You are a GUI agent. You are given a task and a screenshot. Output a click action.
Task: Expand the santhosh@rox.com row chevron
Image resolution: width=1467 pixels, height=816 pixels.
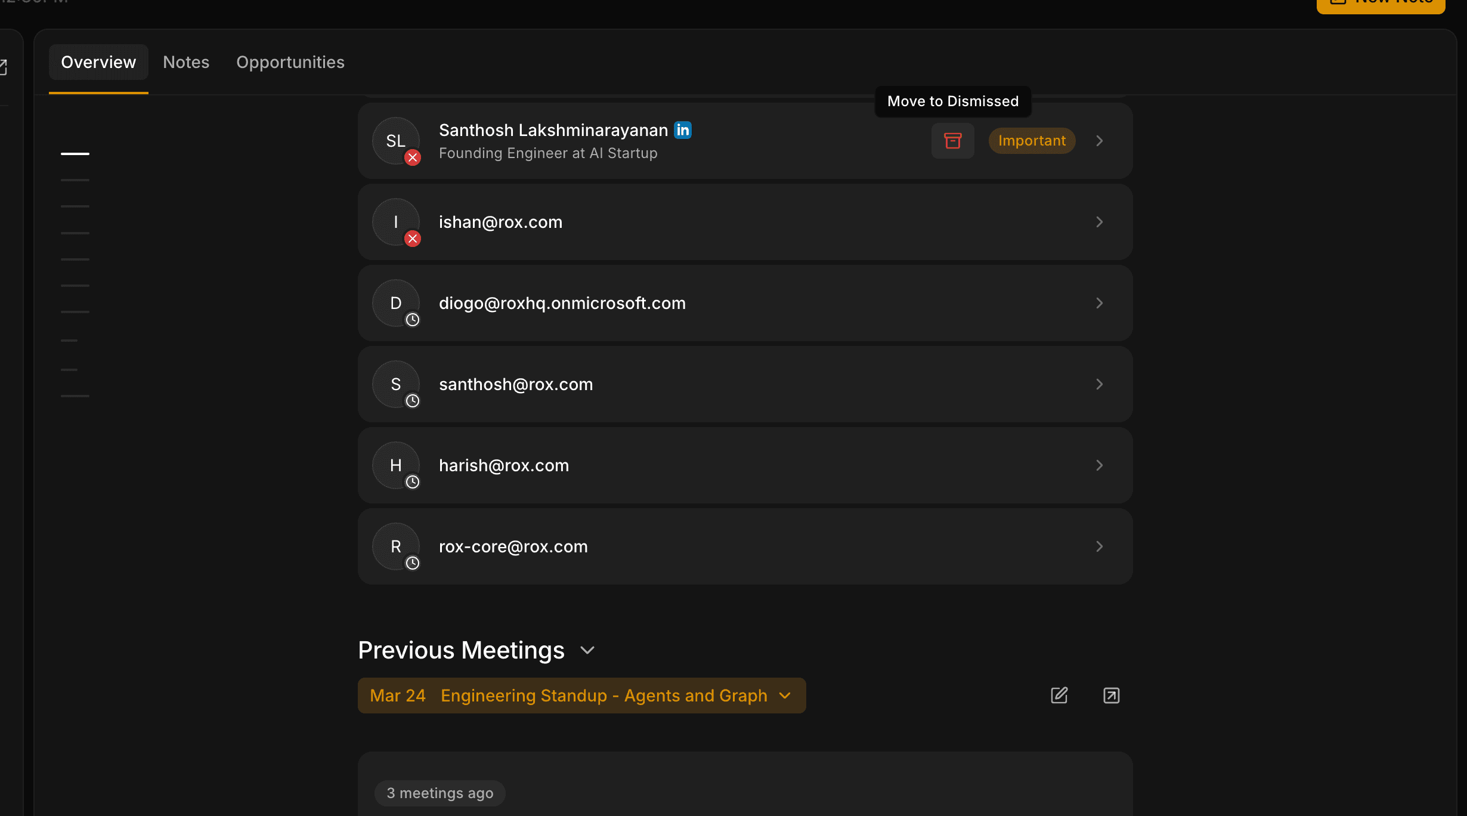(x=1099, y=384)
